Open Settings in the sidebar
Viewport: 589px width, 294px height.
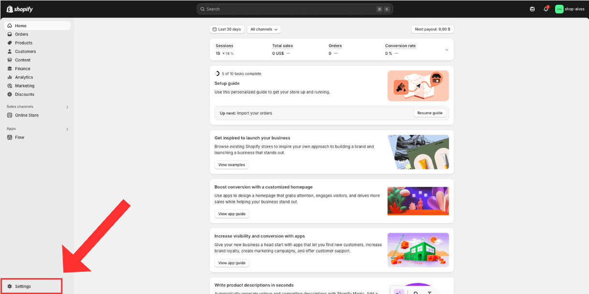[x=31, y=286]
